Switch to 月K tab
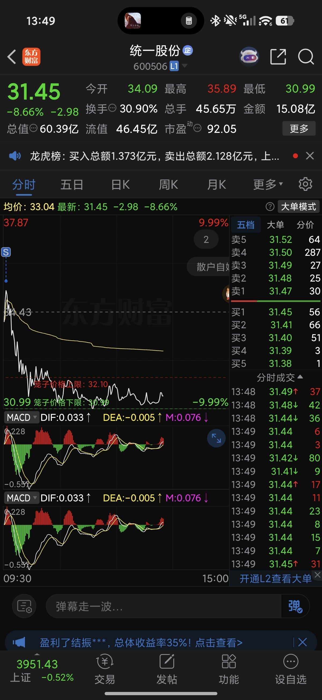The width and height of the screenshot is (322, 700). [217, 185]
